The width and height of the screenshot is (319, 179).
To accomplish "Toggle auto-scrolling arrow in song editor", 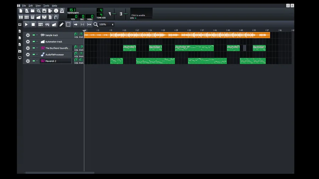I will [75, 24].
